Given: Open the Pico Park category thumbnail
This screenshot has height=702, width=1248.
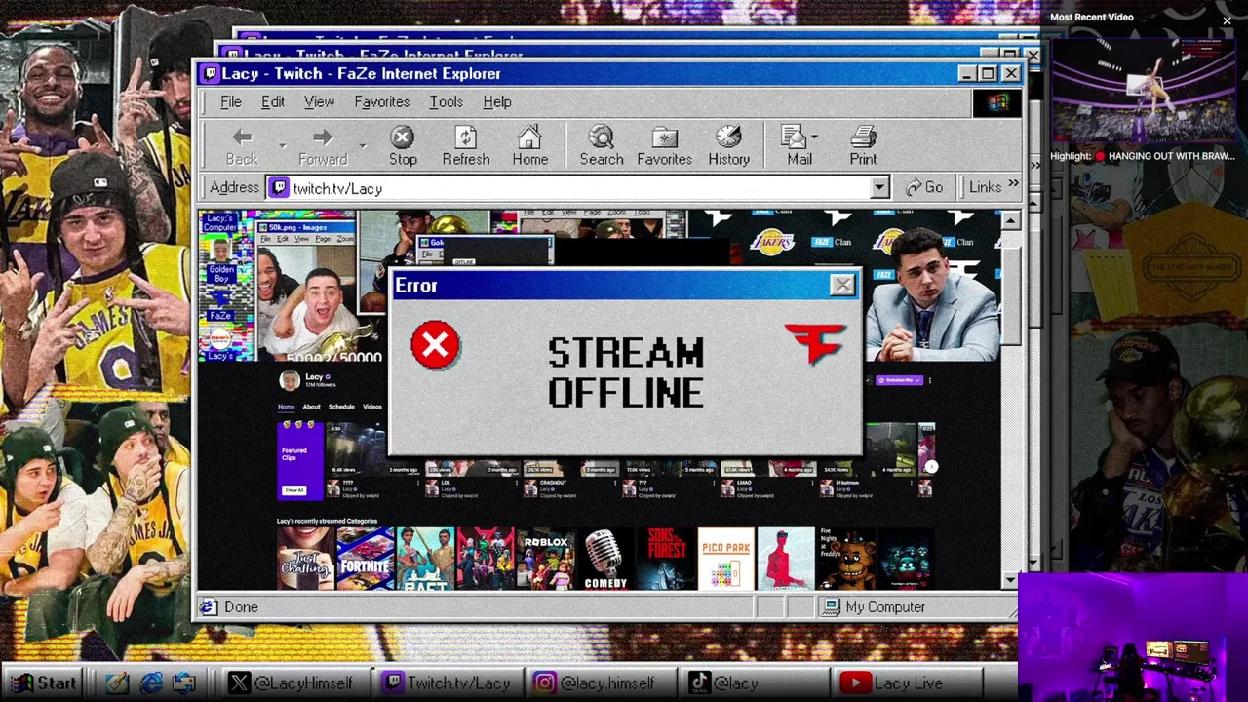Looking at the screenshot, I should 725,559.
